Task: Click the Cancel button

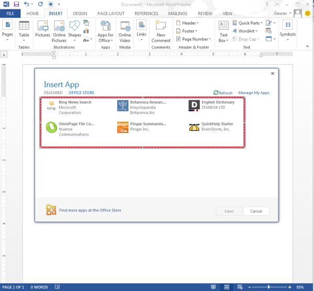Action: (x=256, y=211)
